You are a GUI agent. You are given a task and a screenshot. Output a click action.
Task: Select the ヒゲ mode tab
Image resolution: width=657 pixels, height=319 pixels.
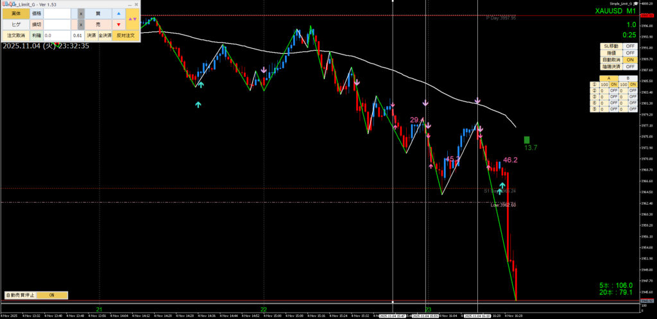coord(15,24)
